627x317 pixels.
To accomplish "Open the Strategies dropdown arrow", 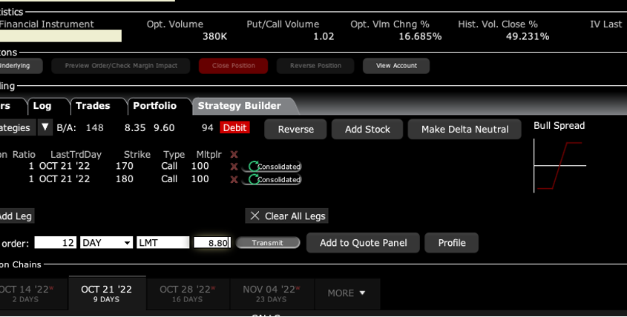I will click(x=45, y=127).
